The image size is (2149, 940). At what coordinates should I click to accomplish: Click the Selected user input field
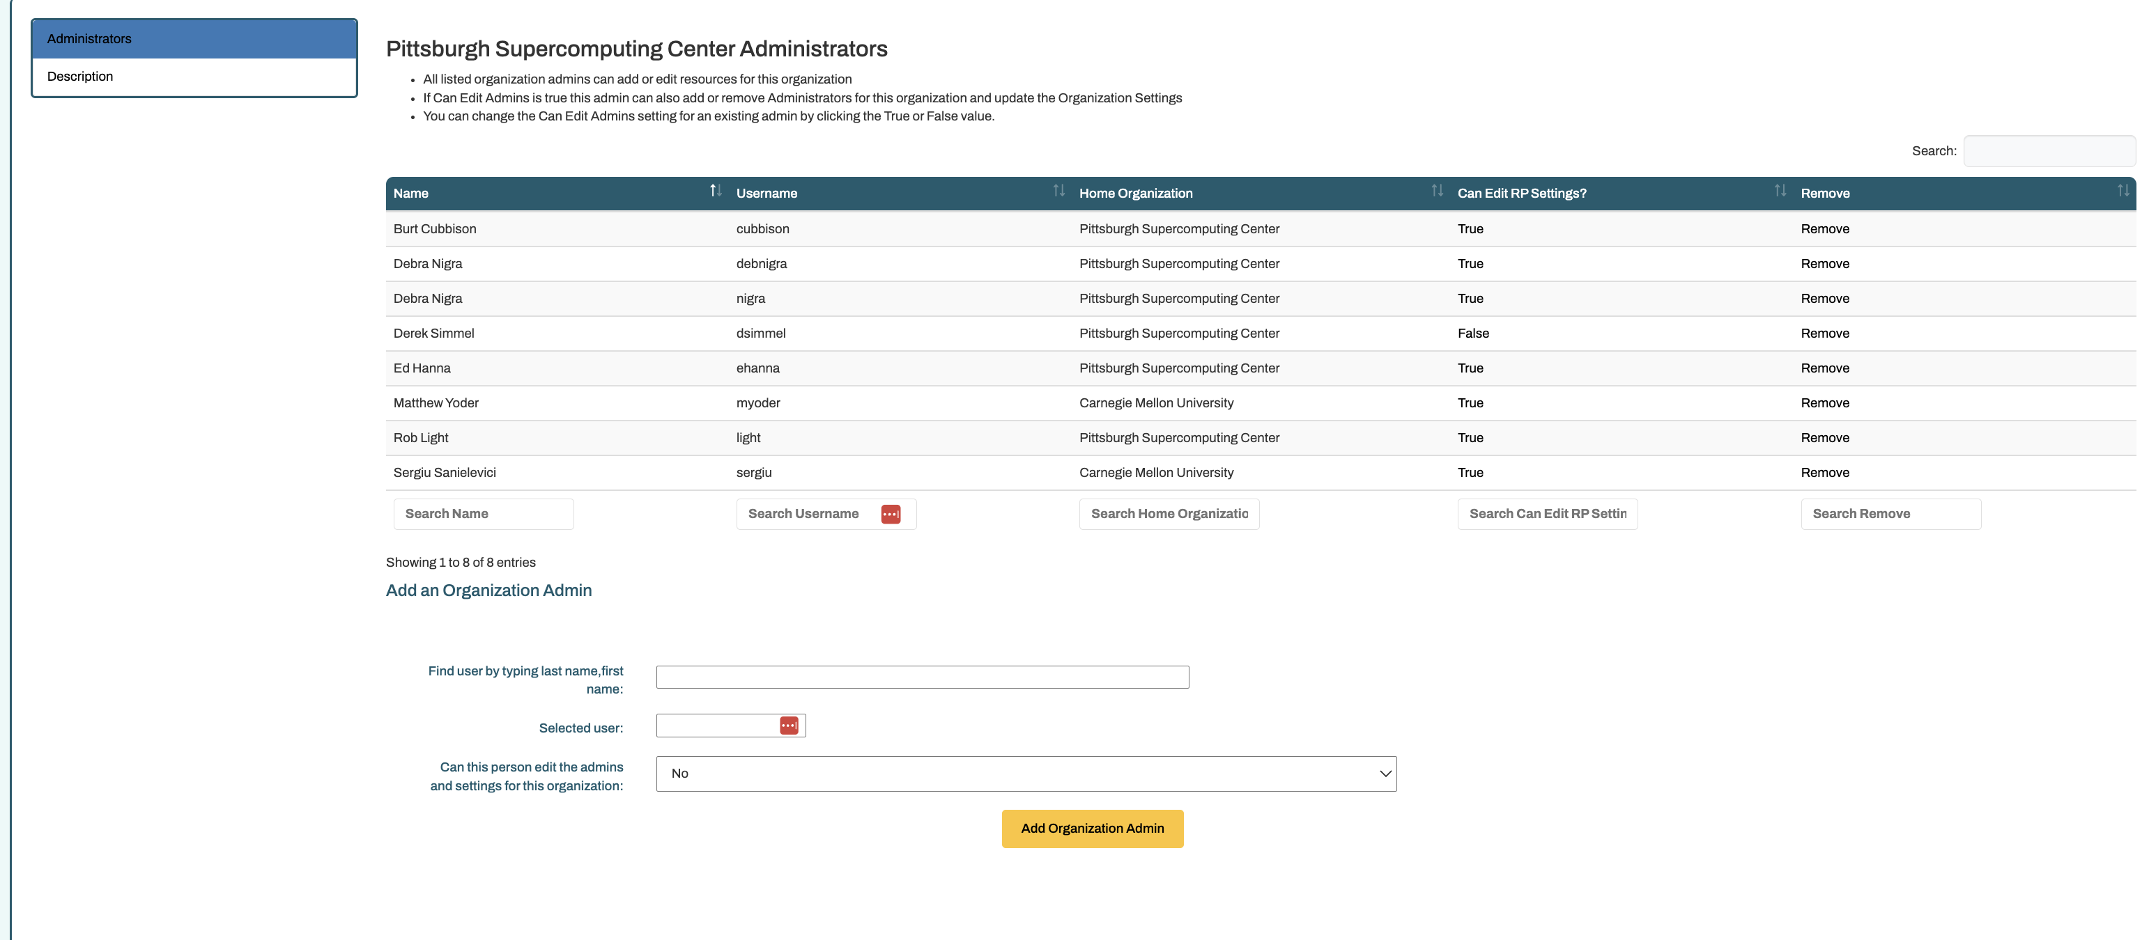(731, 726)
